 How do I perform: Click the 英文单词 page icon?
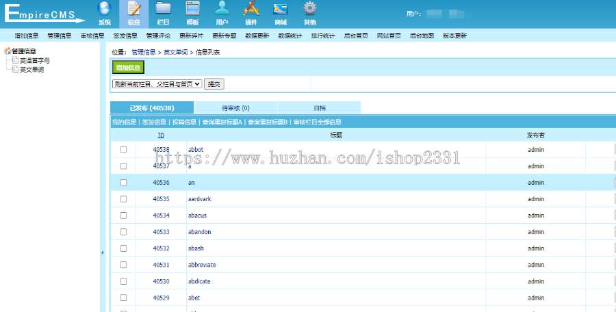(x=16, y=69)
